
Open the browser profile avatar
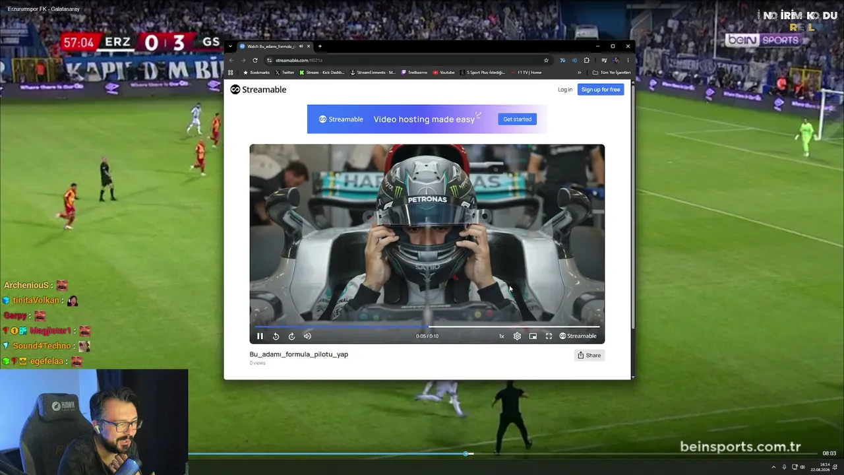[616, 60]
